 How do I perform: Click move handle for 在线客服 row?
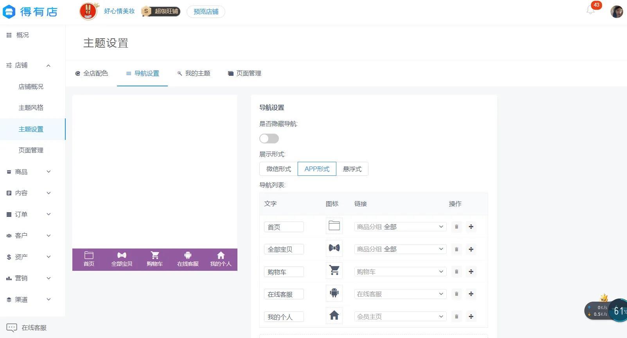tap(471, 294)
